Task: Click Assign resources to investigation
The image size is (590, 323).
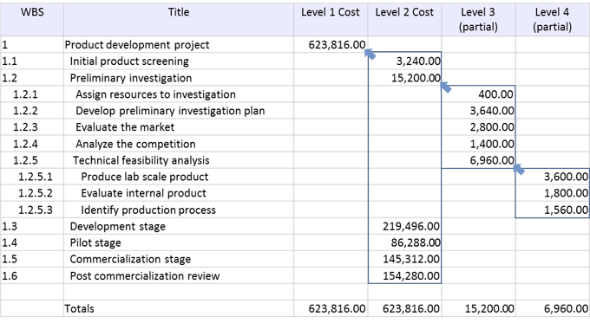Action: pyautogui.click(x=179, y=94)
